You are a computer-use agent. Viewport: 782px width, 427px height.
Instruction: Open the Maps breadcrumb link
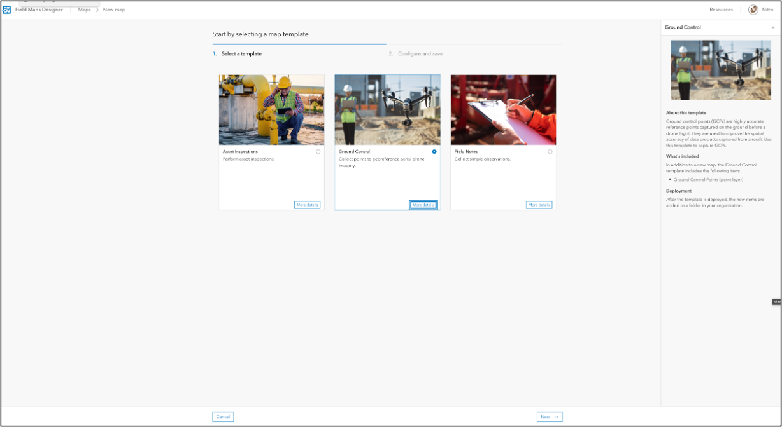(x=83, y=10)
